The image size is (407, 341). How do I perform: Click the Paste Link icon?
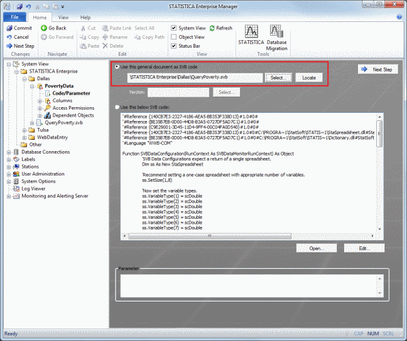tap(105, 28)
